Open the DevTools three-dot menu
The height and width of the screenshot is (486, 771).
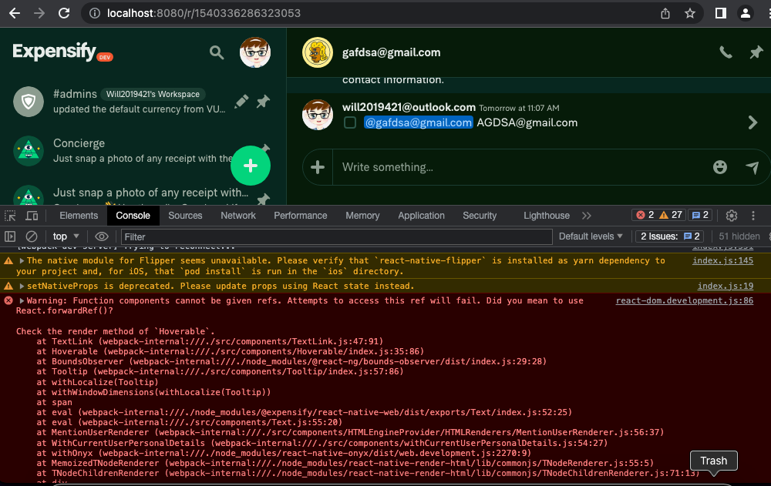753,216
